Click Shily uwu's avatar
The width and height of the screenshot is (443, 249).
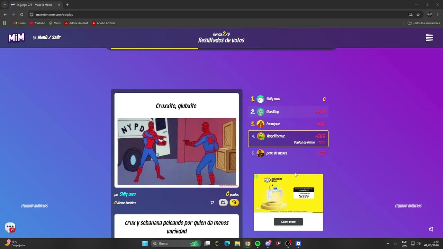261,99
